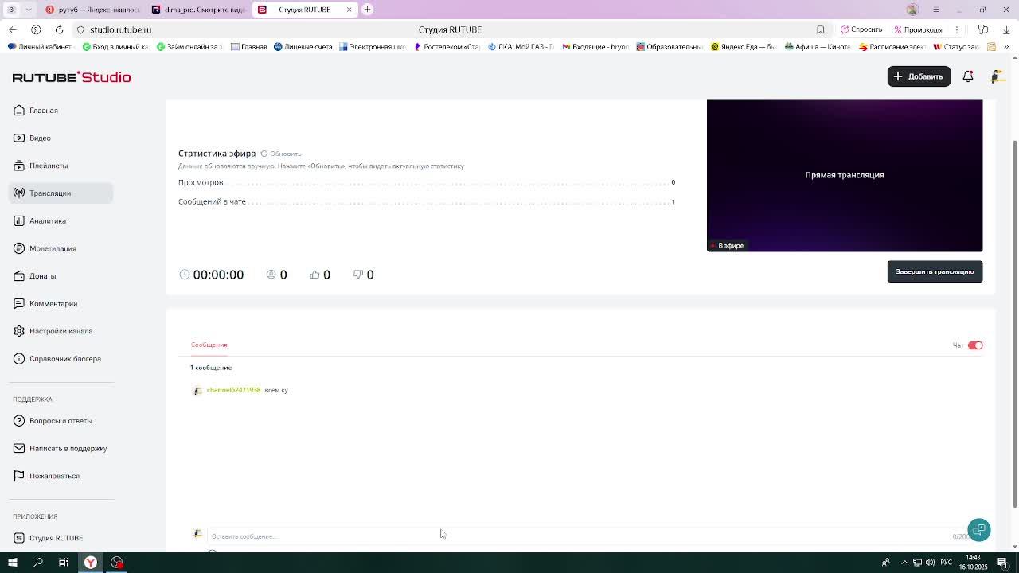Click the dislikes thumbs-down icon
Image resolution: width=1019 pixels, height=573 pixels.
click(x=358, y=275)
